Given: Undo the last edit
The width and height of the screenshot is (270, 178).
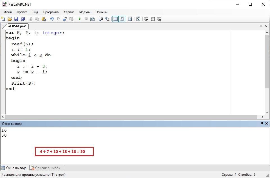Looking at the screenshot, I should [52, 19].
